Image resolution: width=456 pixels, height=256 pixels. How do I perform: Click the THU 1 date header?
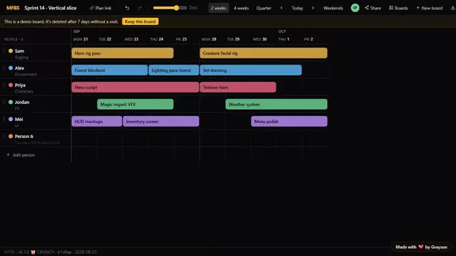pyautogui.click(x=284, y=39)
